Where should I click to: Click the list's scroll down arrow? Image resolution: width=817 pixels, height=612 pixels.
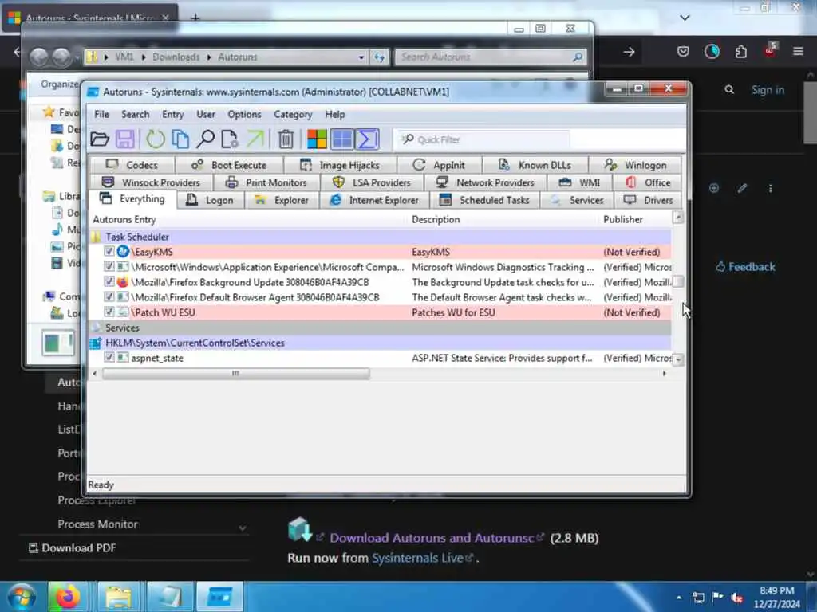678,359
